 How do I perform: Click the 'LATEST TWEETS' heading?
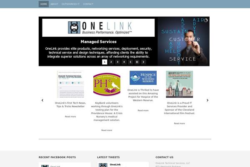coord(108,157)
